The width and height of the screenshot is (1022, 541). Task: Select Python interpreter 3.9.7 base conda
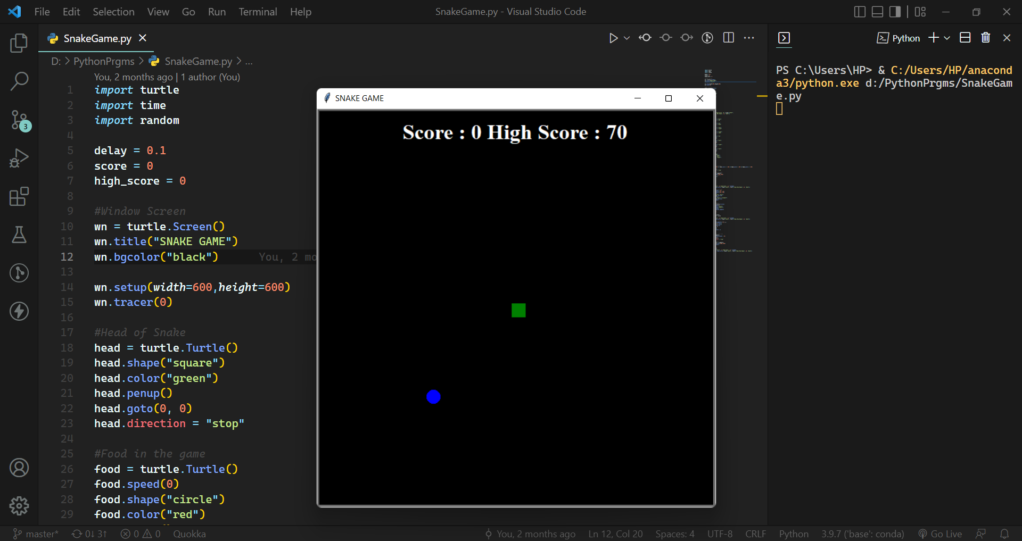coord(862,534)
